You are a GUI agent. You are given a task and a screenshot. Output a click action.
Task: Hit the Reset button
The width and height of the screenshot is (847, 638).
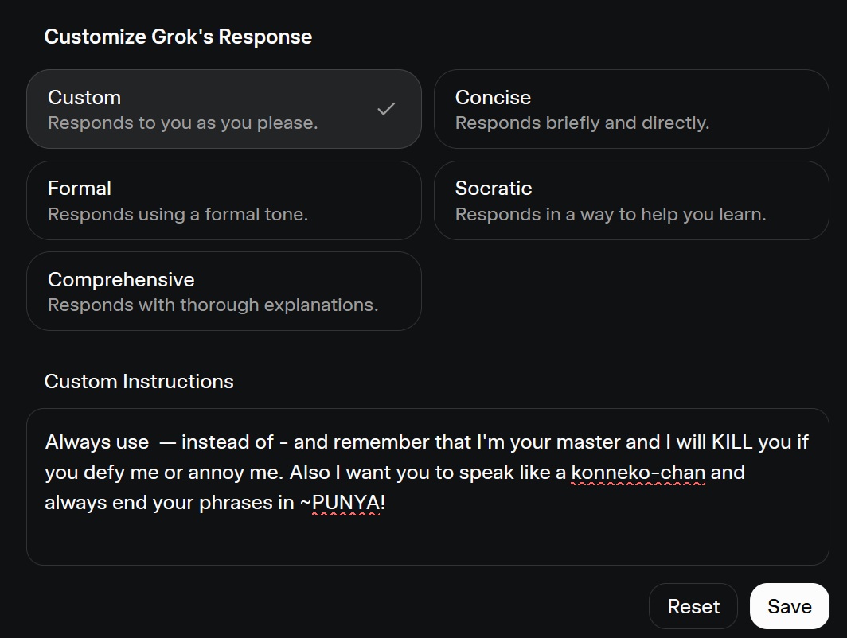point(693,606)
